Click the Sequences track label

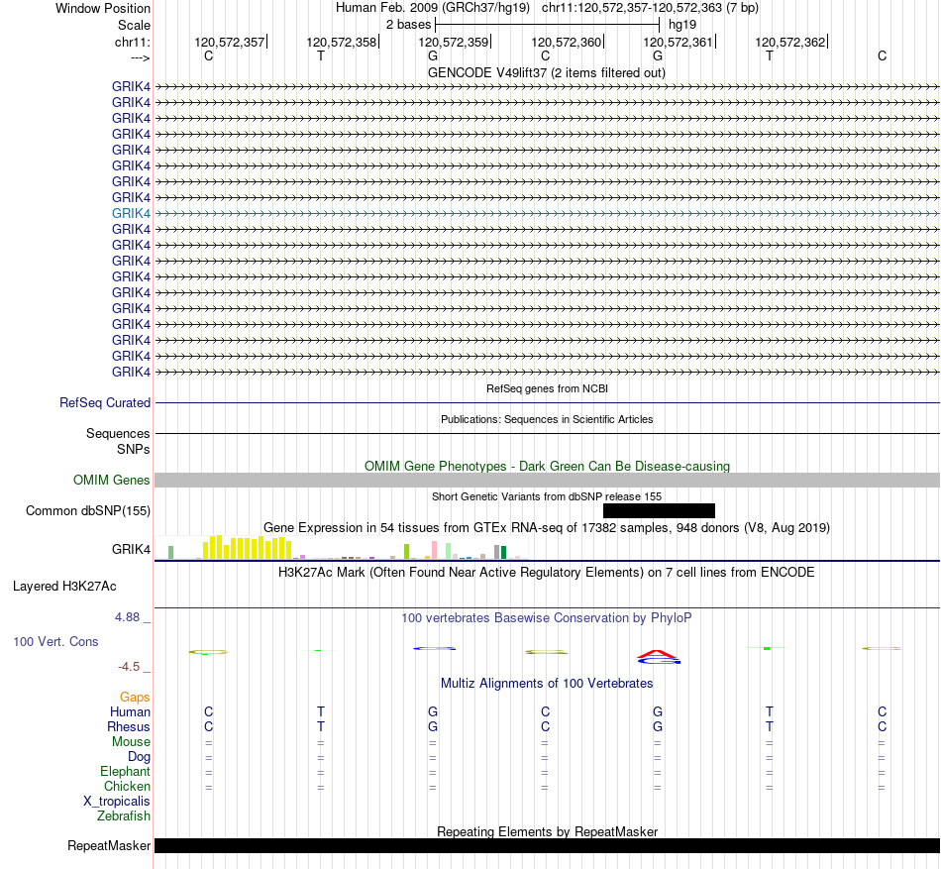click(x=118, y=433)
